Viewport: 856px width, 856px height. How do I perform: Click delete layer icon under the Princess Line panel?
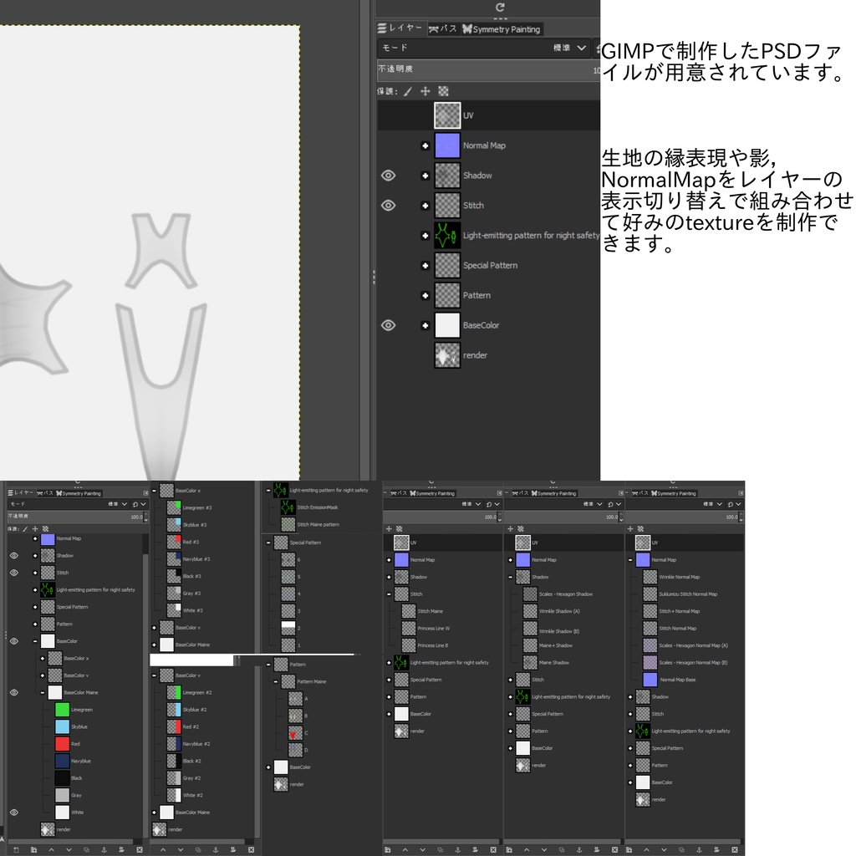point(493,849)
